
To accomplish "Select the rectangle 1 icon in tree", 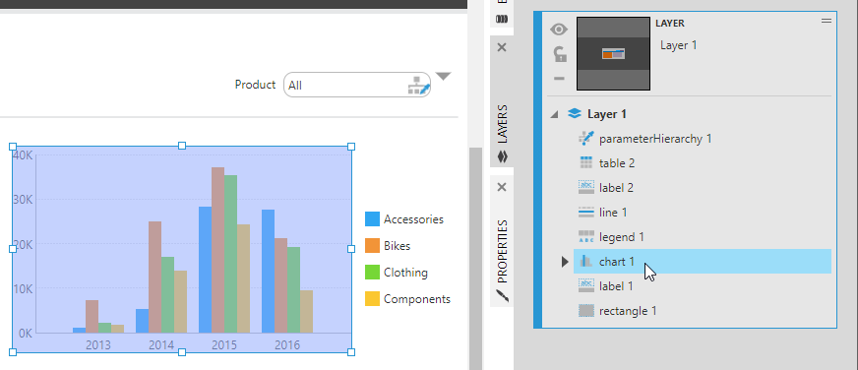I will pyautogui.click(x=586, y=311).
